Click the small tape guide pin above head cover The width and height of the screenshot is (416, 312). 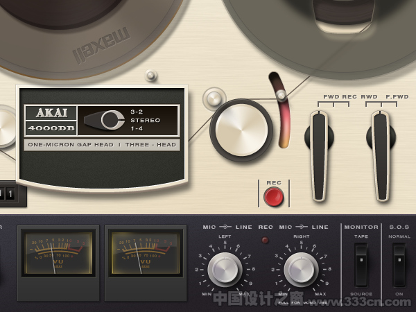(x=151, y=76)
